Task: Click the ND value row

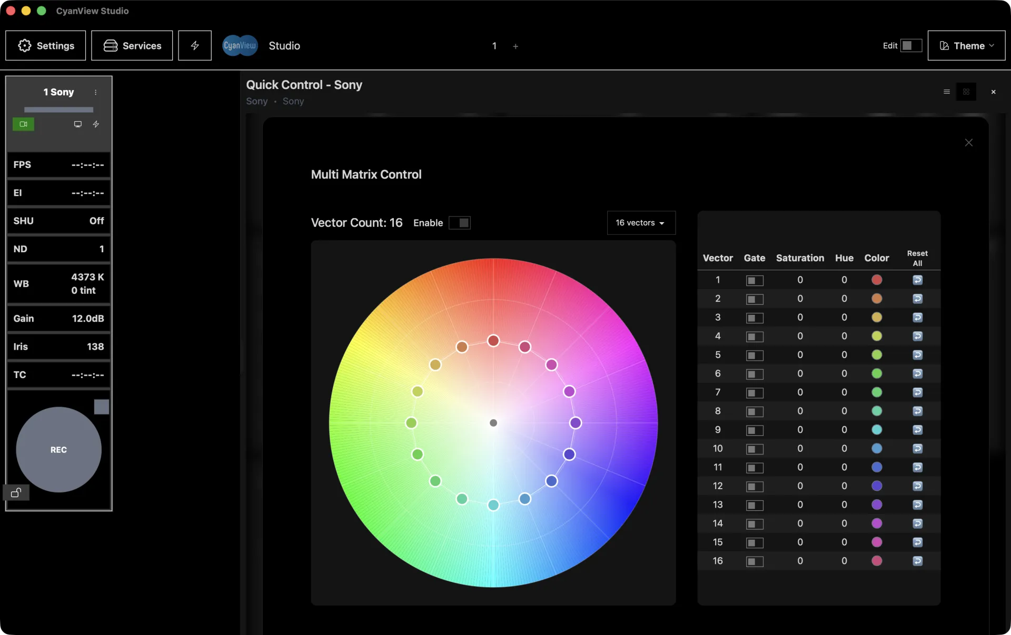Action: pos(58,249)
